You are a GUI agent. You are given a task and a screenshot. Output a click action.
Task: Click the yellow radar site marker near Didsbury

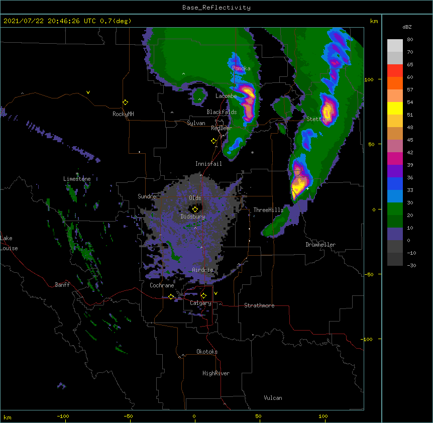pyautogui.click(x=195, y=209)
